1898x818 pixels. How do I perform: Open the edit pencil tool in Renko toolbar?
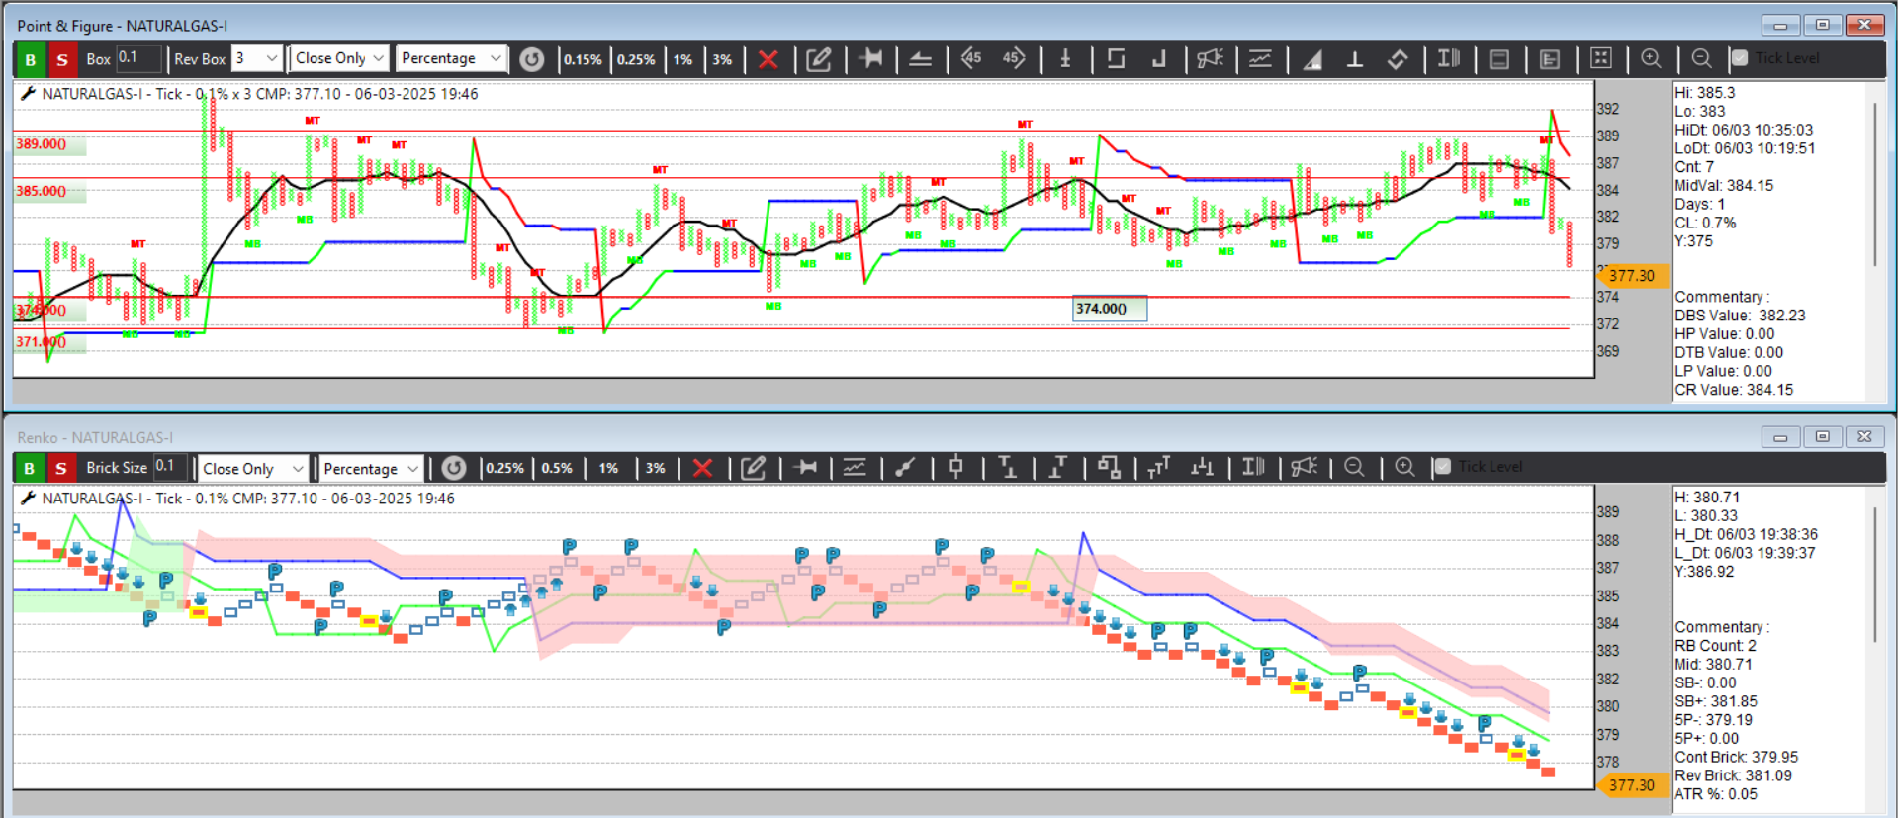pos(754,468)
